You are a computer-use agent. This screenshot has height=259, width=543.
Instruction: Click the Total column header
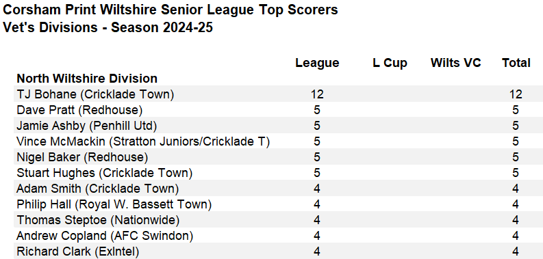[x=516, y=63]
